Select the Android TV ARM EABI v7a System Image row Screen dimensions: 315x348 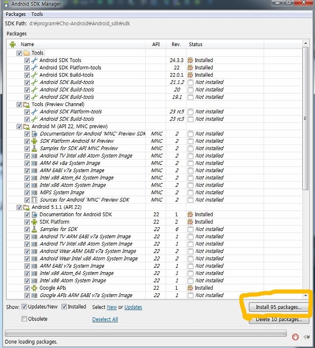154,237
